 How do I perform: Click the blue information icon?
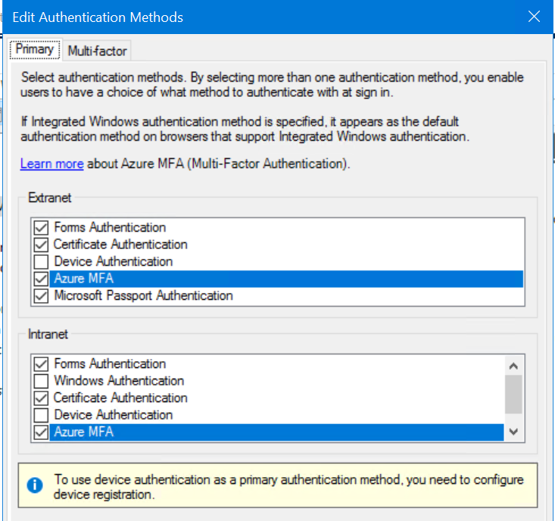click(x=35, y=485)
